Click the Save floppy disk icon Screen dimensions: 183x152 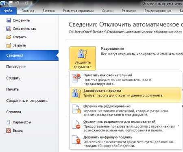9,20
